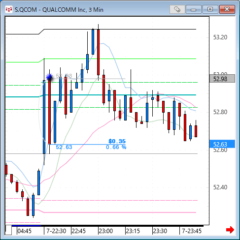Select the $0.35 profit annotation
Screen dimensions: 240x240
117,141
